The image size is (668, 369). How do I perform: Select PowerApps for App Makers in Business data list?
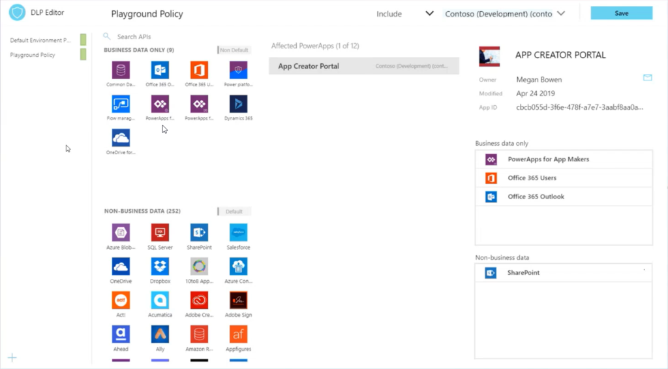tap(564, 159)
